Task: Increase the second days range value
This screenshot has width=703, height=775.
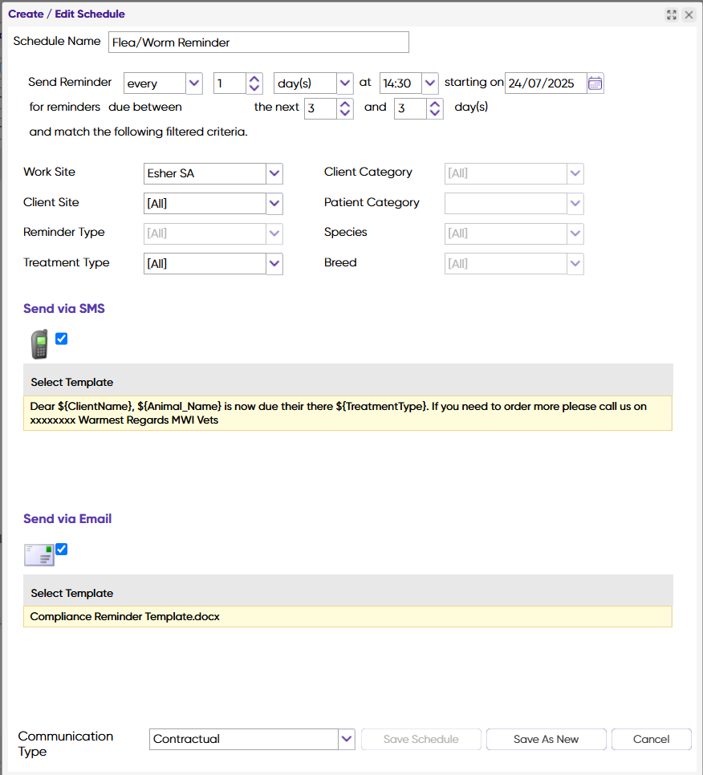Action: click(x=434, y=103)
